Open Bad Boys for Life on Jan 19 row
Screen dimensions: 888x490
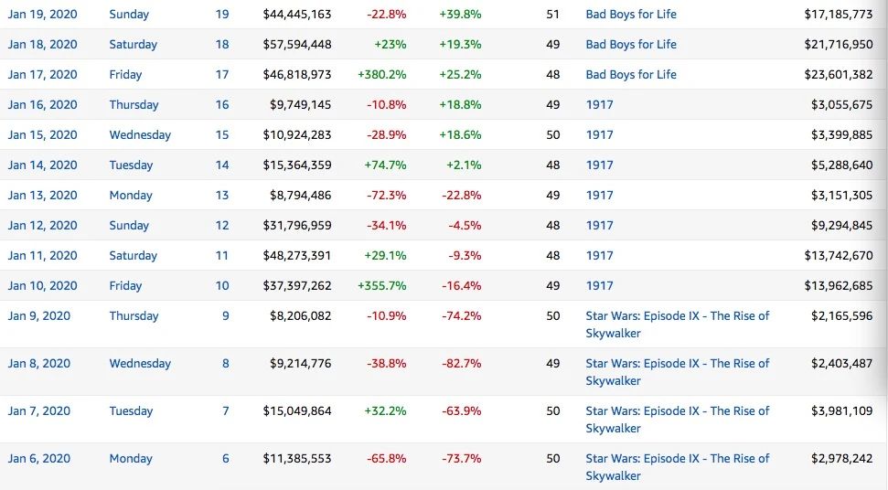pyautogui.click(x=631, y=15)
